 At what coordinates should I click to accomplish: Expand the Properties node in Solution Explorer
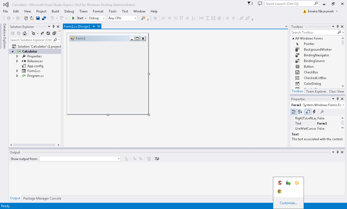[17, 56]
